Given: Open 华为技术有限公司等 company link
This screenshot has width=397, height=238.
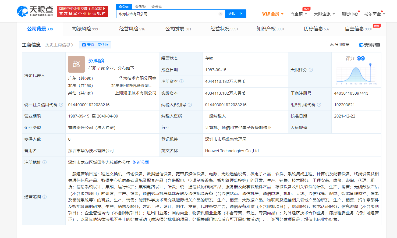Looking at the screenshot, I should pos(138,78).
